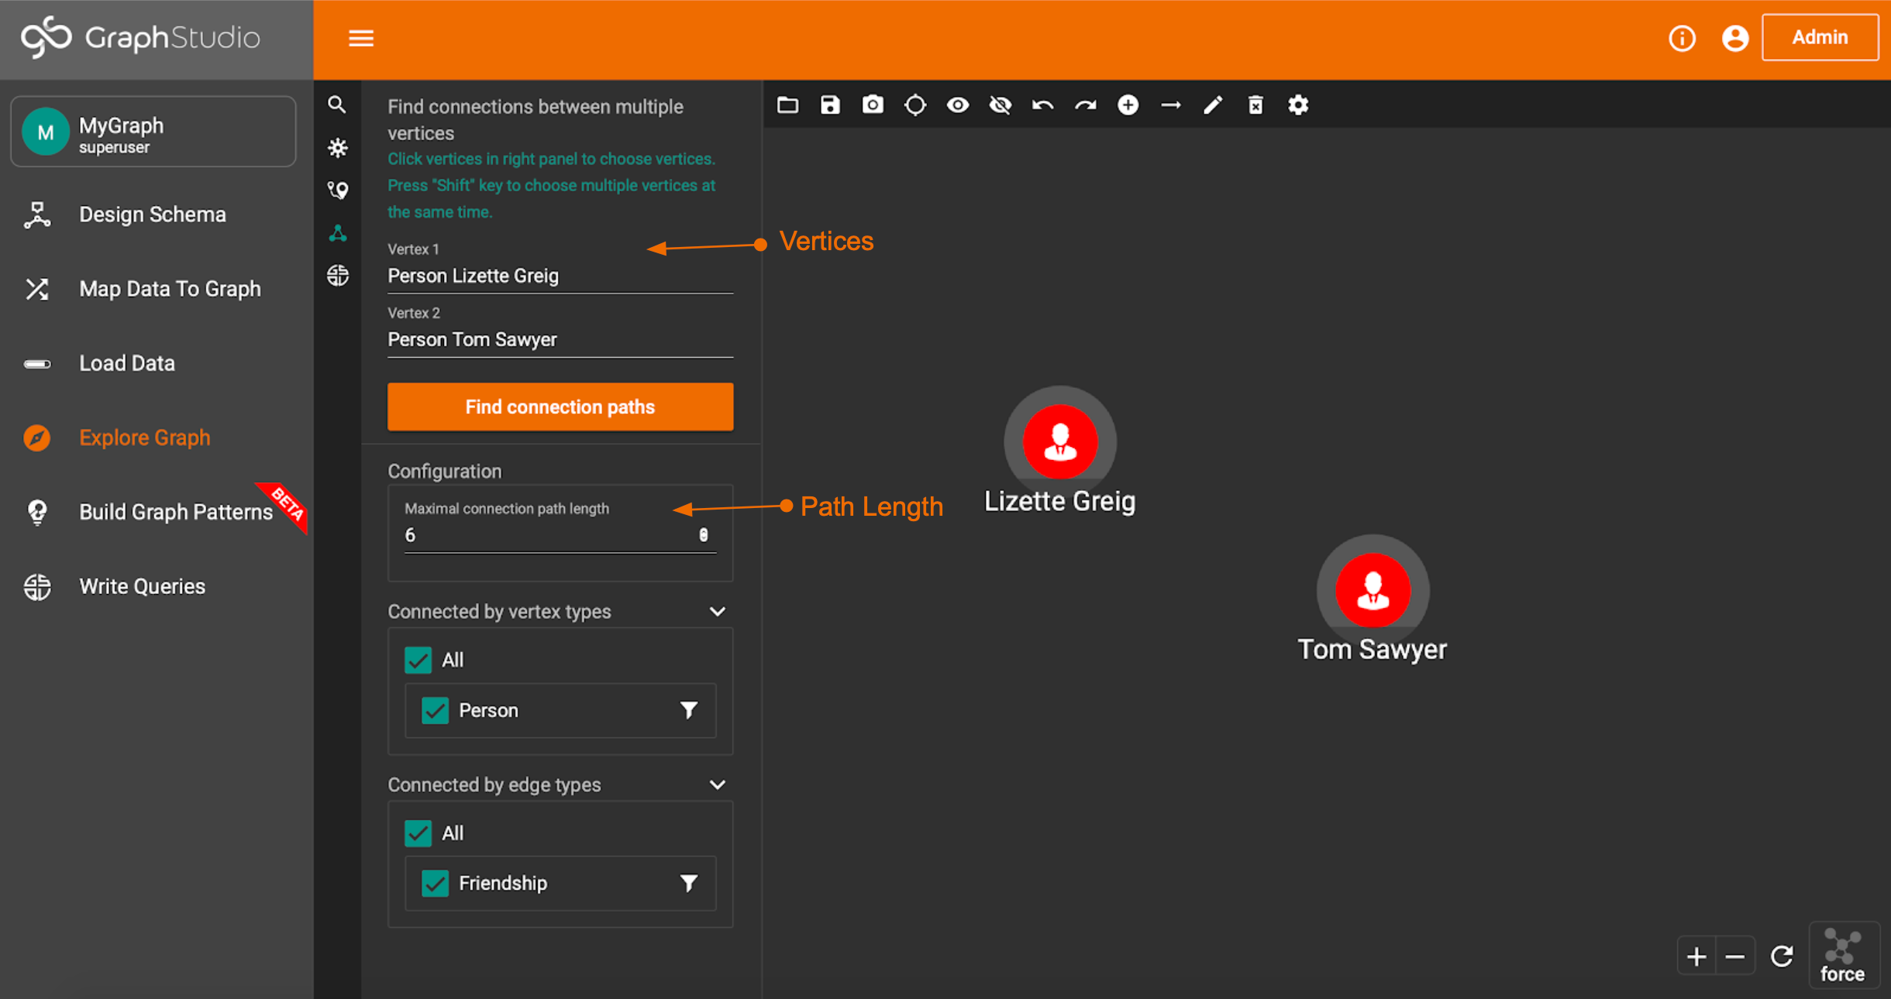Click the maximal connection path length stepper
This screenshot has height=999, width=1891.
(x=703, y=534)
